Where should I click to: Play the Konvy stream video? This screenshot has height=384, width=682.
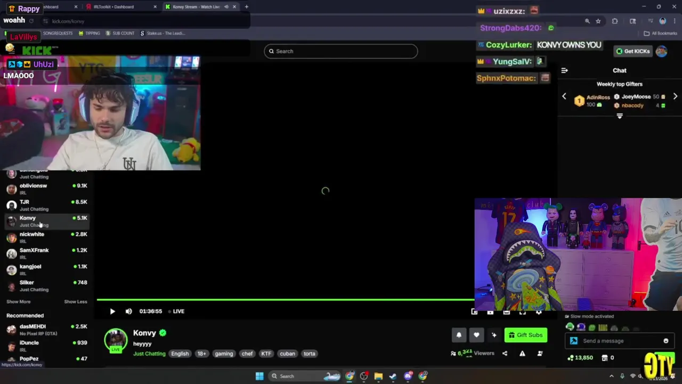112,311
